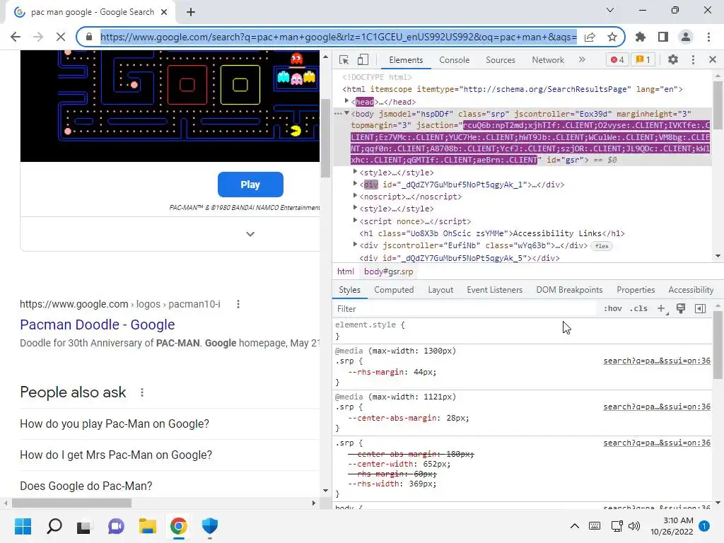Add a new style rule plus icon
The image size is (724, 543).
(x=662, y=308)
